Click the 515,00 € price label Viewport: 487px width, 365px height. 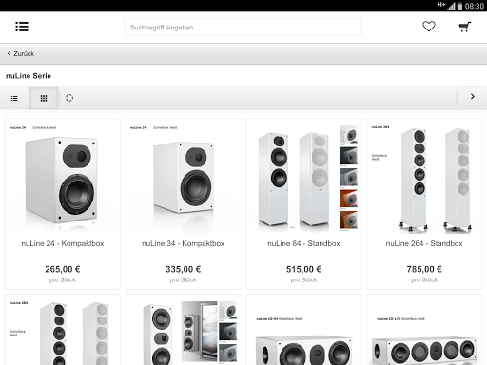(303, 269)
